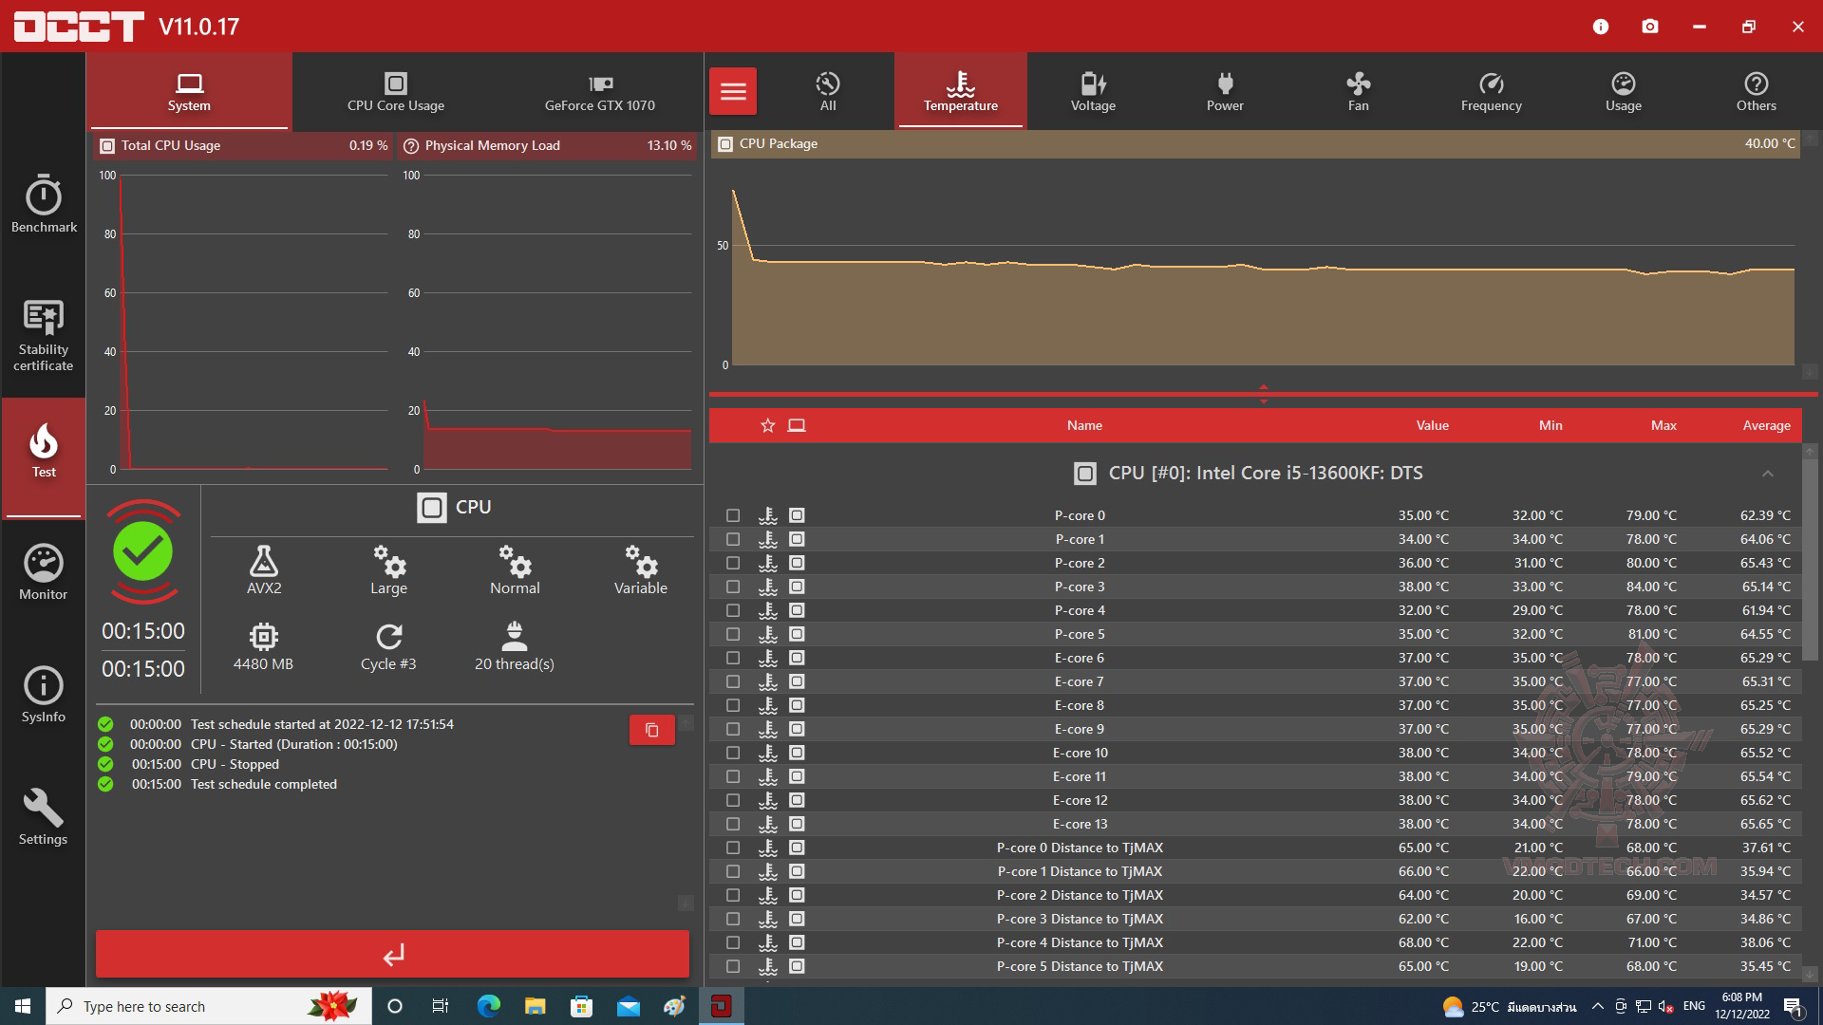This screenshot has height=1025, width=1823.
Task: Click the screenshot camera icon
Action: tap(1650, 27)
